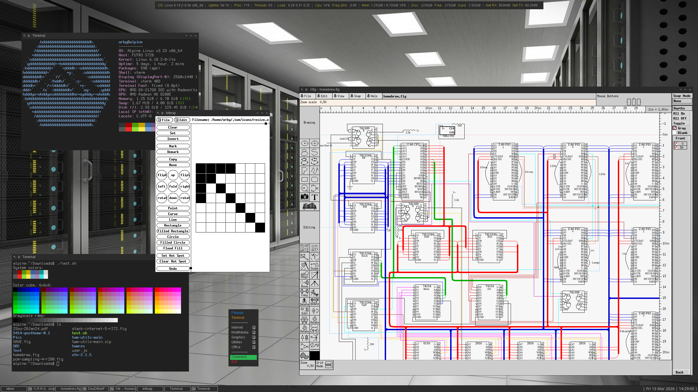Open the bitmap editor Edit menu
This screenshot has height=392, width=698.
coord(181,120)
